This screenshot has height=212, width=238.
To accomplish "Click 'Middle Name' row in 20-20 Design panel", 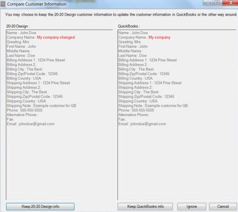I will tap(19, 51).
